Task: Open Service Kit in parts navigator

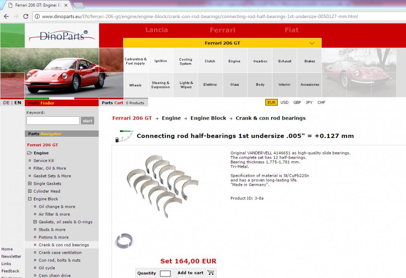Action: tap(43, 161)
